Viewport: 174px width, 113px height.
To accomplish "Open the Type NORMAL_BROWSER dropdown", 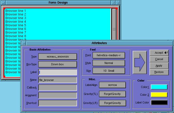I will [x=58, y=56].
